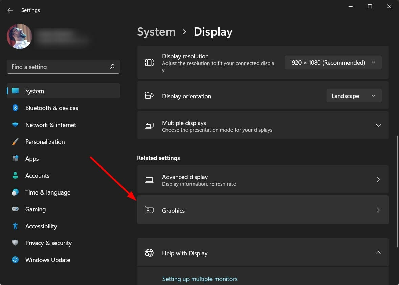Viewport: 399px width, 285px height.
Task: Select the Privacy & security shield icon
Action: pos(15,243)
